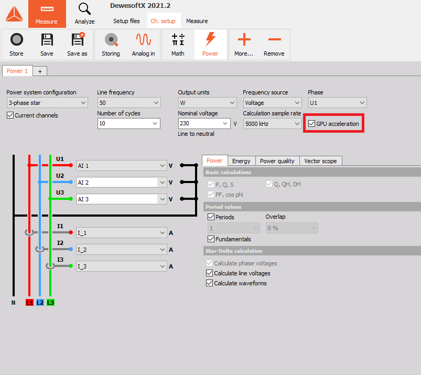The image size is (421, 375).
Task: Open the Phase U1 dropdown
Action: pos(337,103)
